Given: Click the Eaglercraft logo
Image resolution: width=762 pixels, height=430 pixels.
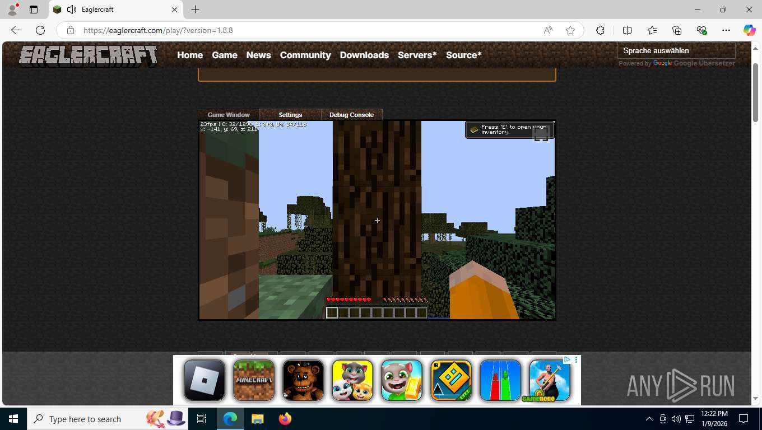Looking at the screenshot, I should pyautogui.click(x=89, y=55).
